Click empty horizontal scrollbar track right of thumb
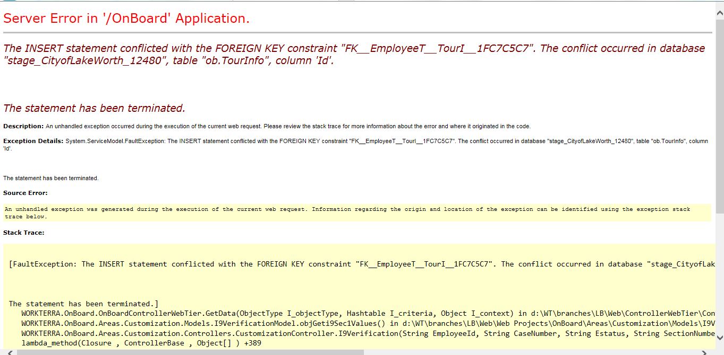This screenshot has height=355, width=724. pyautogui.click(x=531, y=352)
